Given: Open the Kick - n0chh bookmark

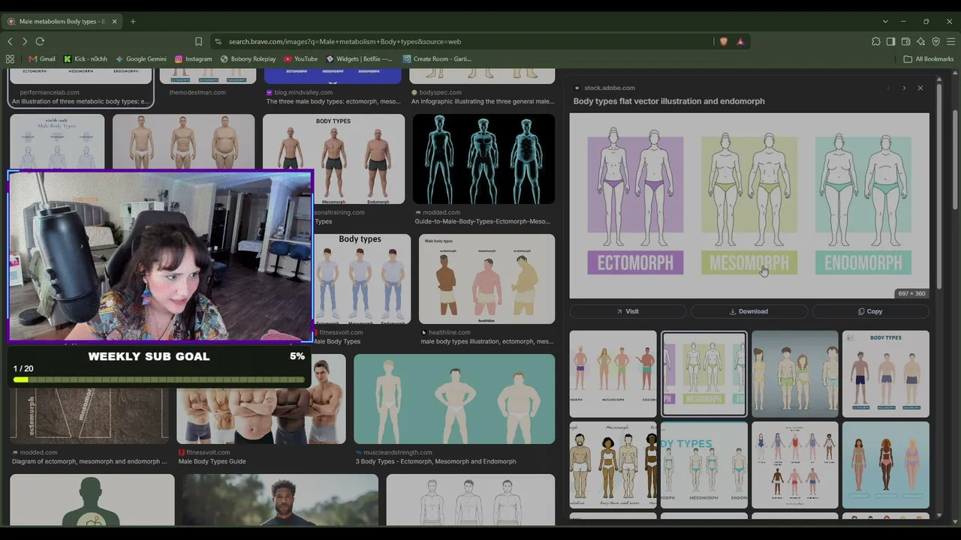Looking at the screenshot, I should [x=86, y=58].
